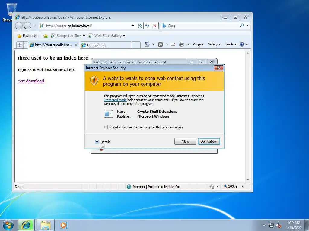This screenshot has height=231, width=309.
Task: Close the Internet Explorer Security dialog
Action: coord(218,68)
